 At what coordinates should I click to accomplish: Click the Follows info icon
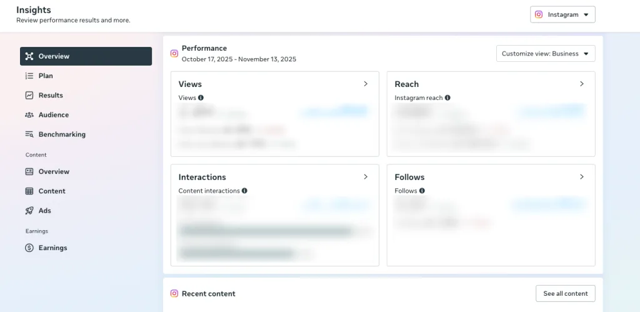click(422, 191)
